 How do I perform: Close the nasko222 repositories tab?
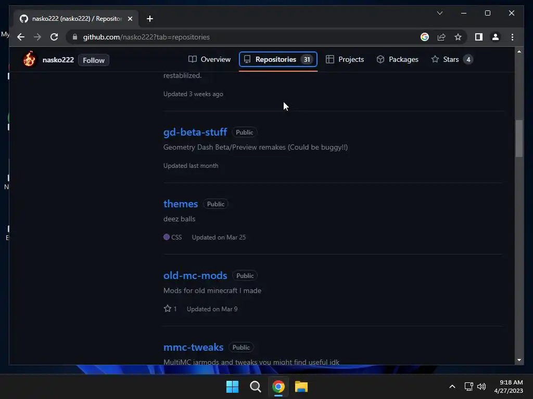tap(130, 19)
